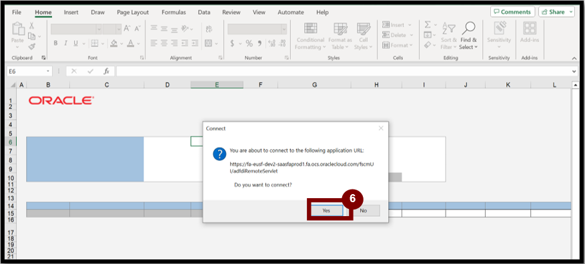585x264 pixels.
Task: Click the AutoSum sigma icon
Action: click(428, 25)
